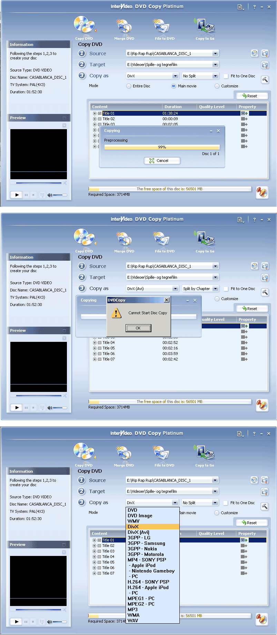Select Customize mode in Preprocessing window
The width and height of the screenshot is (277, 635).
217,86
